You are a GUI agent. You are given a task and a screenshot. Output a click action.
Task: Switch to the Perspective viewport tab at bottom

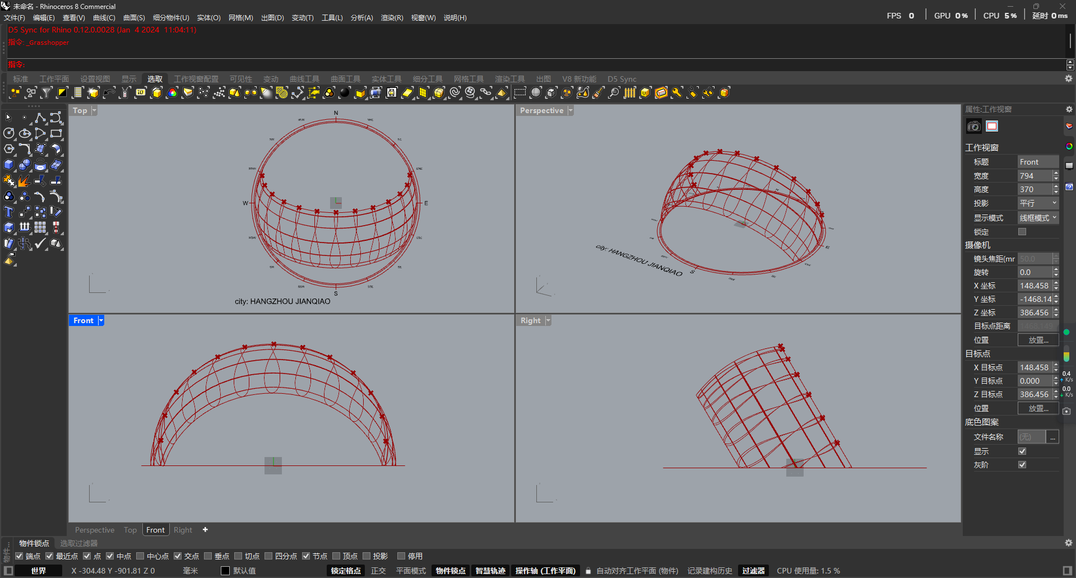click(95, 530)
